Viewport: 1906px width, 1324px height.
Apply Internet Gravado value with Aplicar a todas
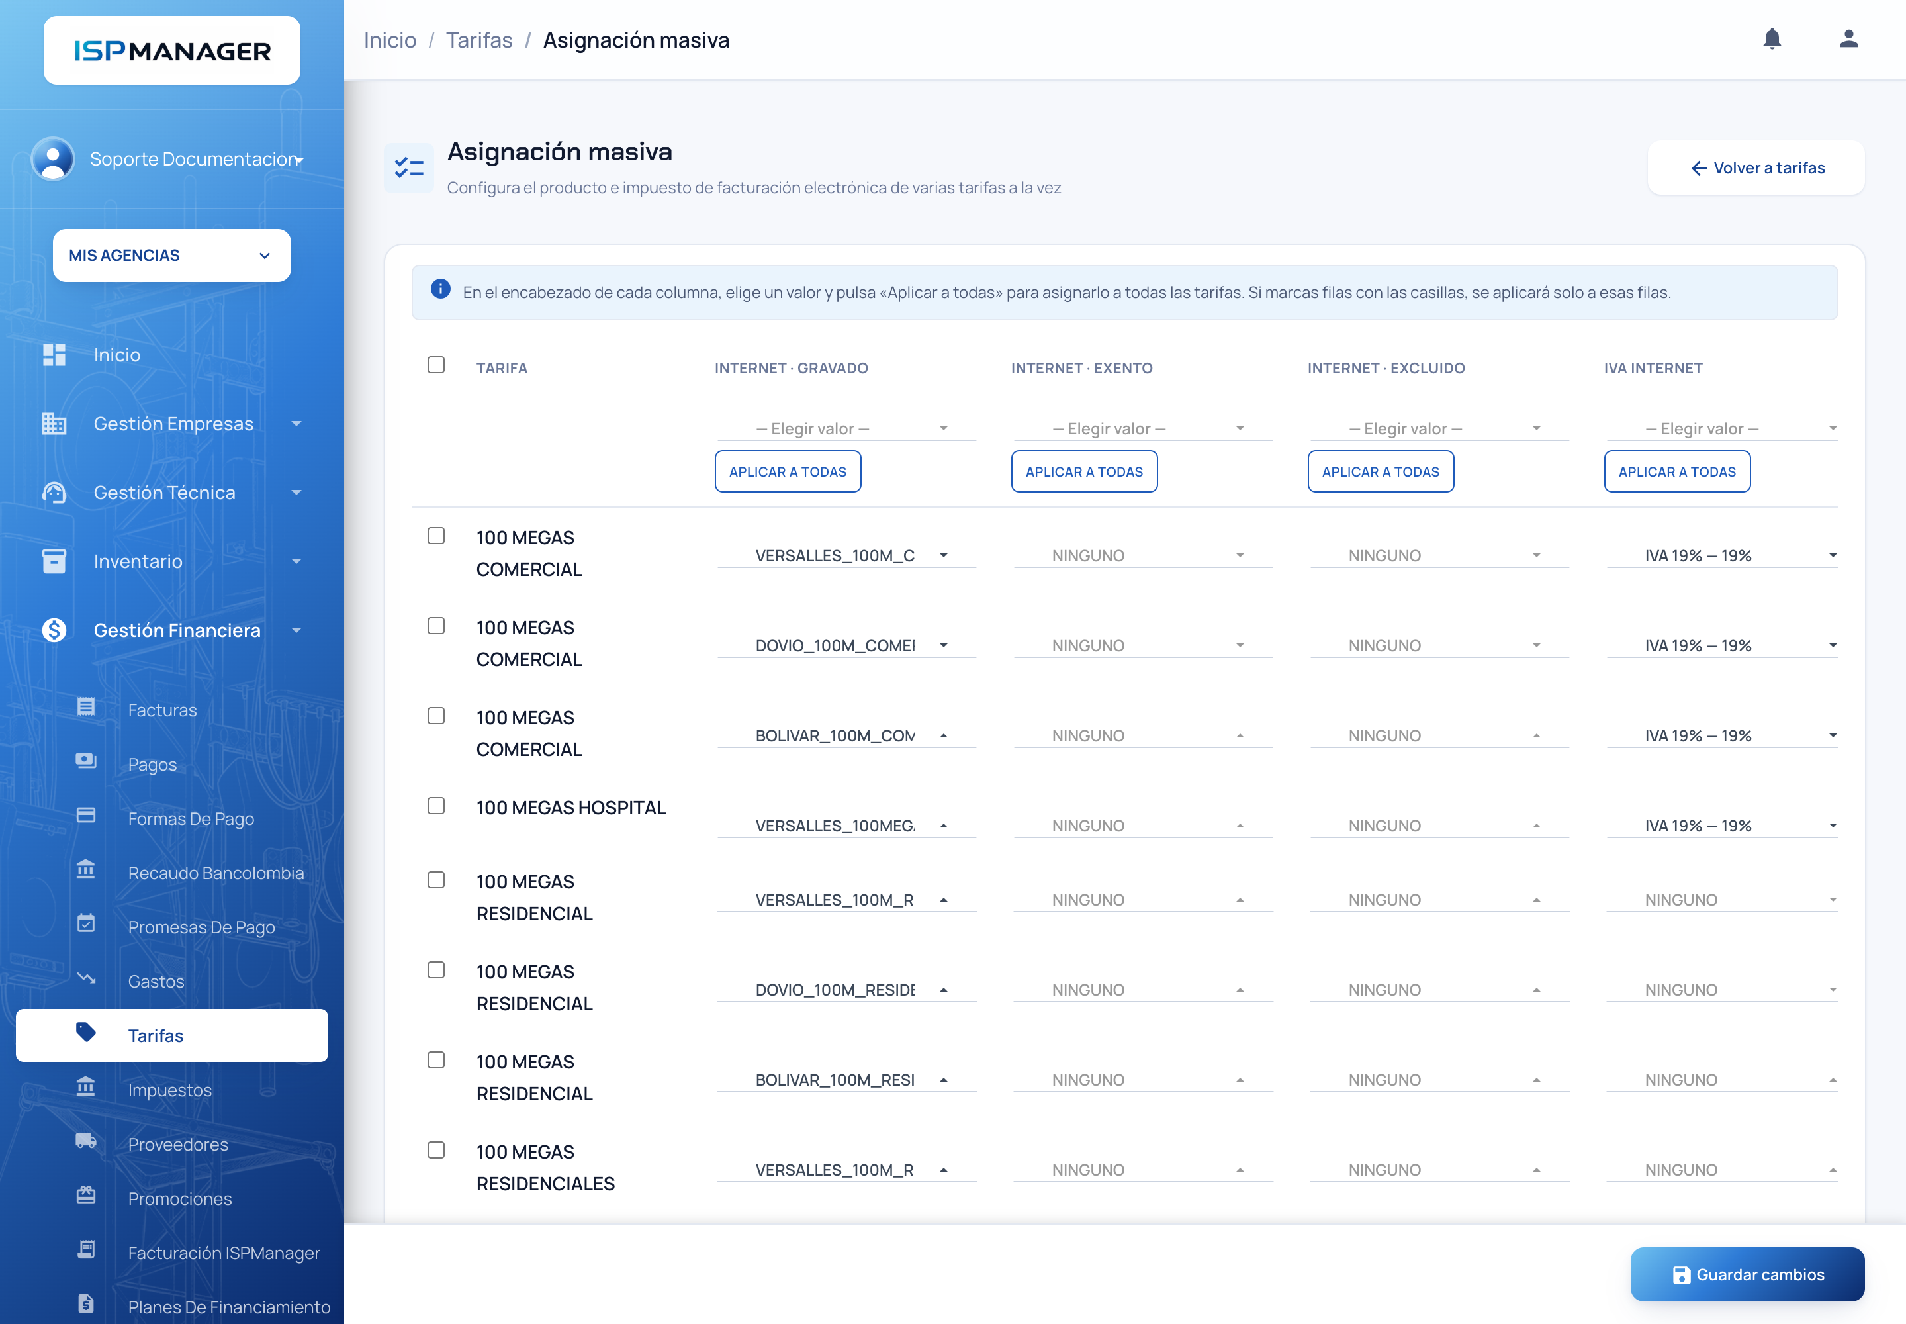(x=788, y=471)
